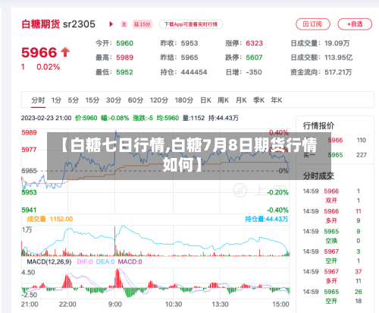Switch to the 分时 chart tab
Image resolution: width=379 pixels, height=313 pixels.
coord(38,100)
